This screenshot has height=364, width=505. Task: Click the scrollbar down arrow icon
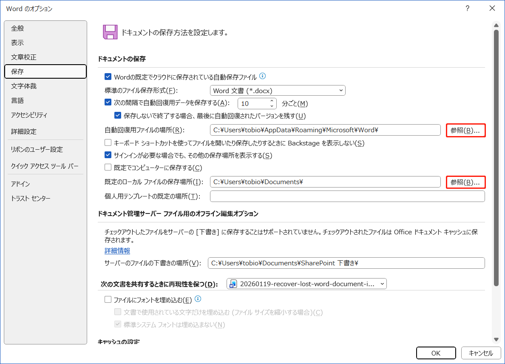tap(496, 339)
